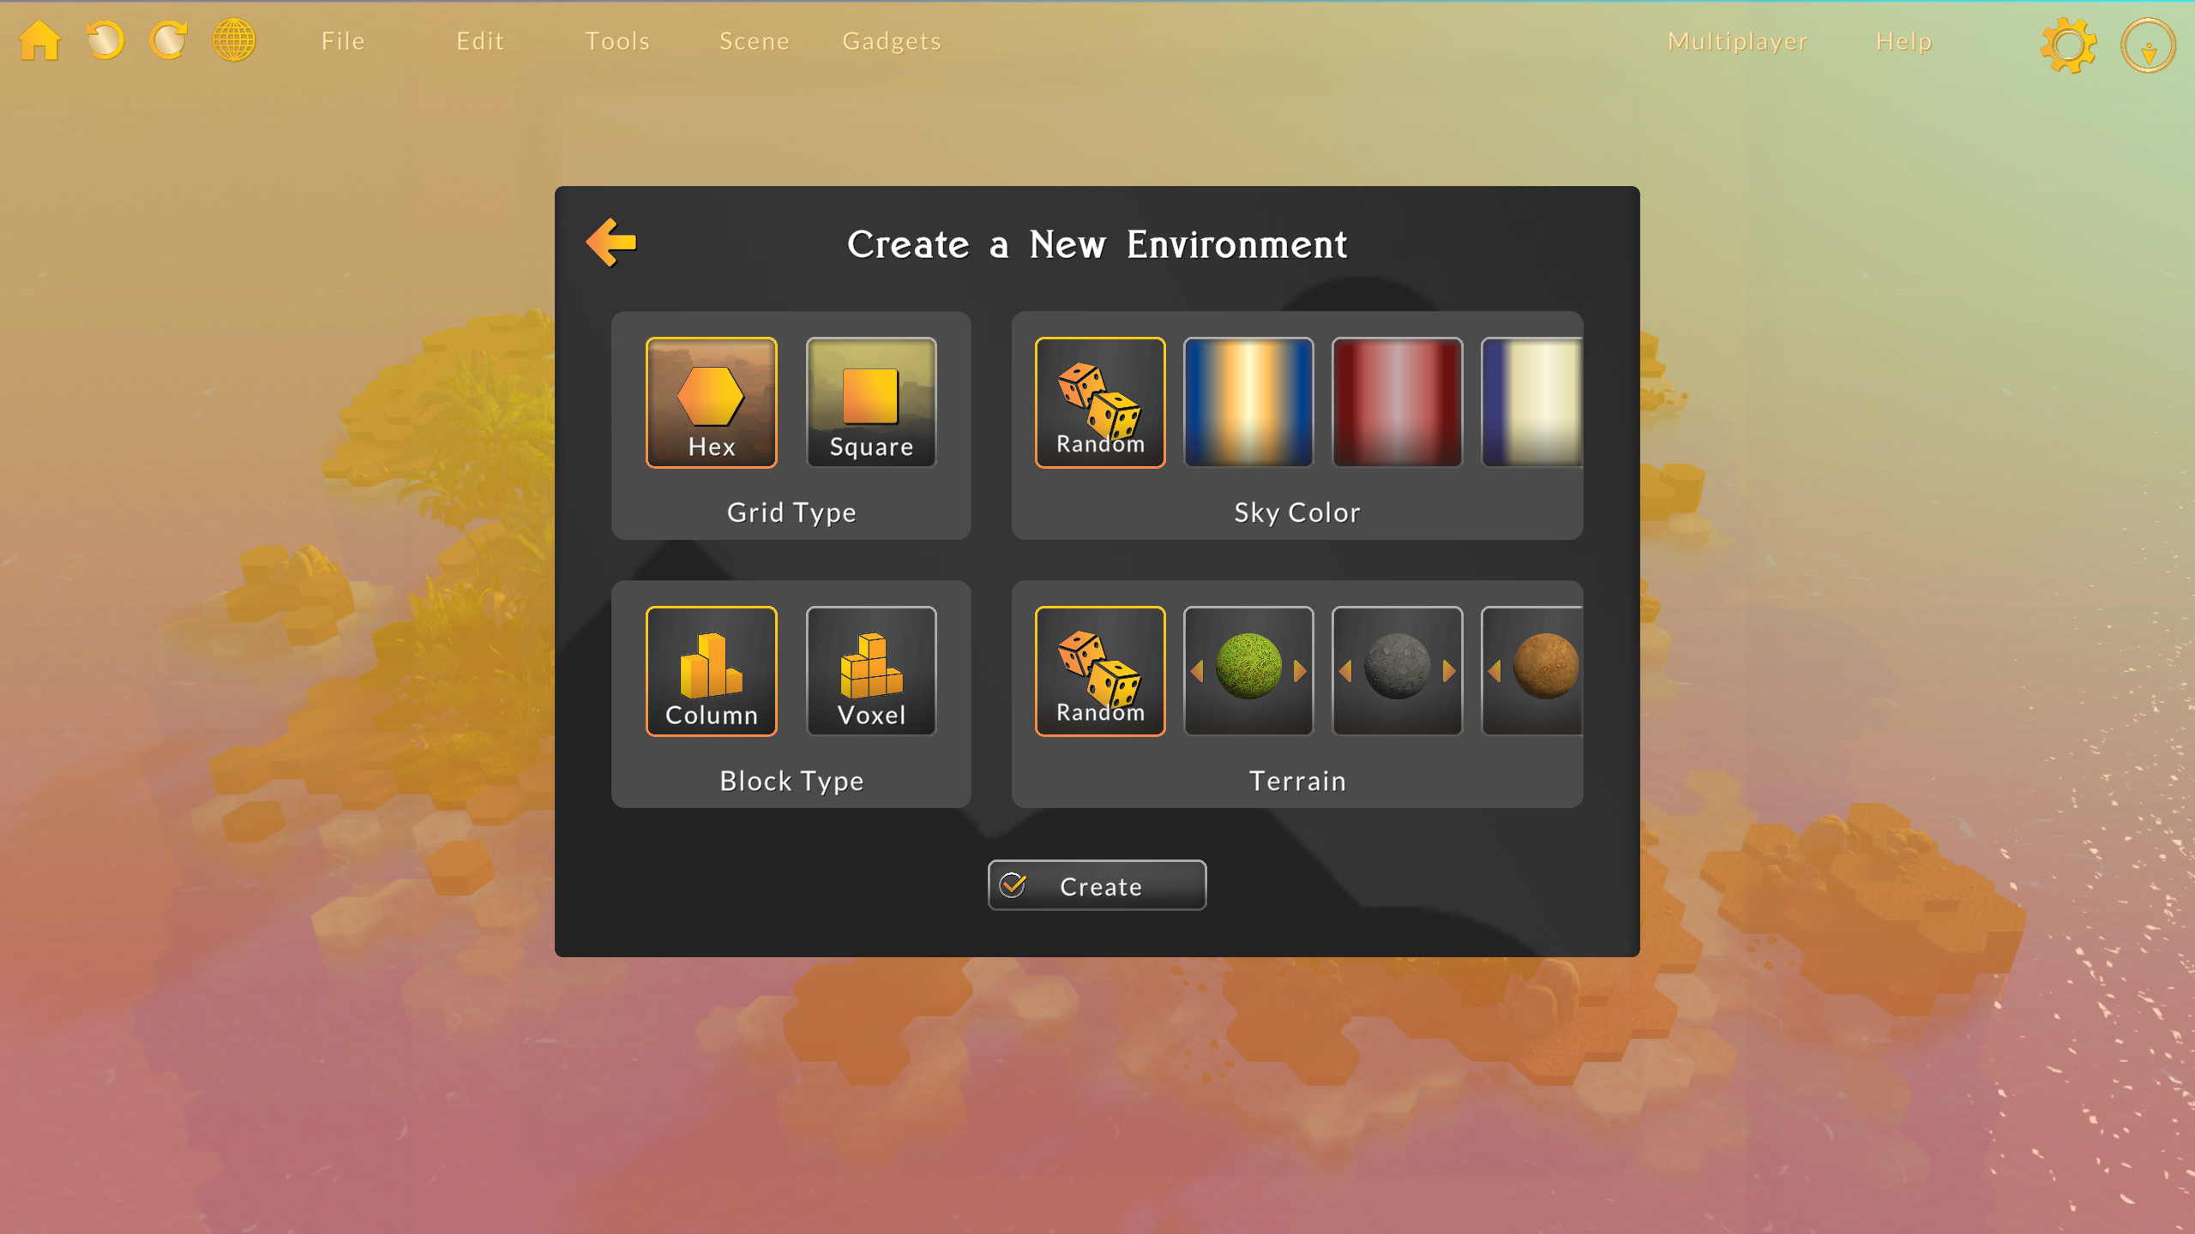Click right arrow on grass terrain
2195x1234 pixels.
1300,671
